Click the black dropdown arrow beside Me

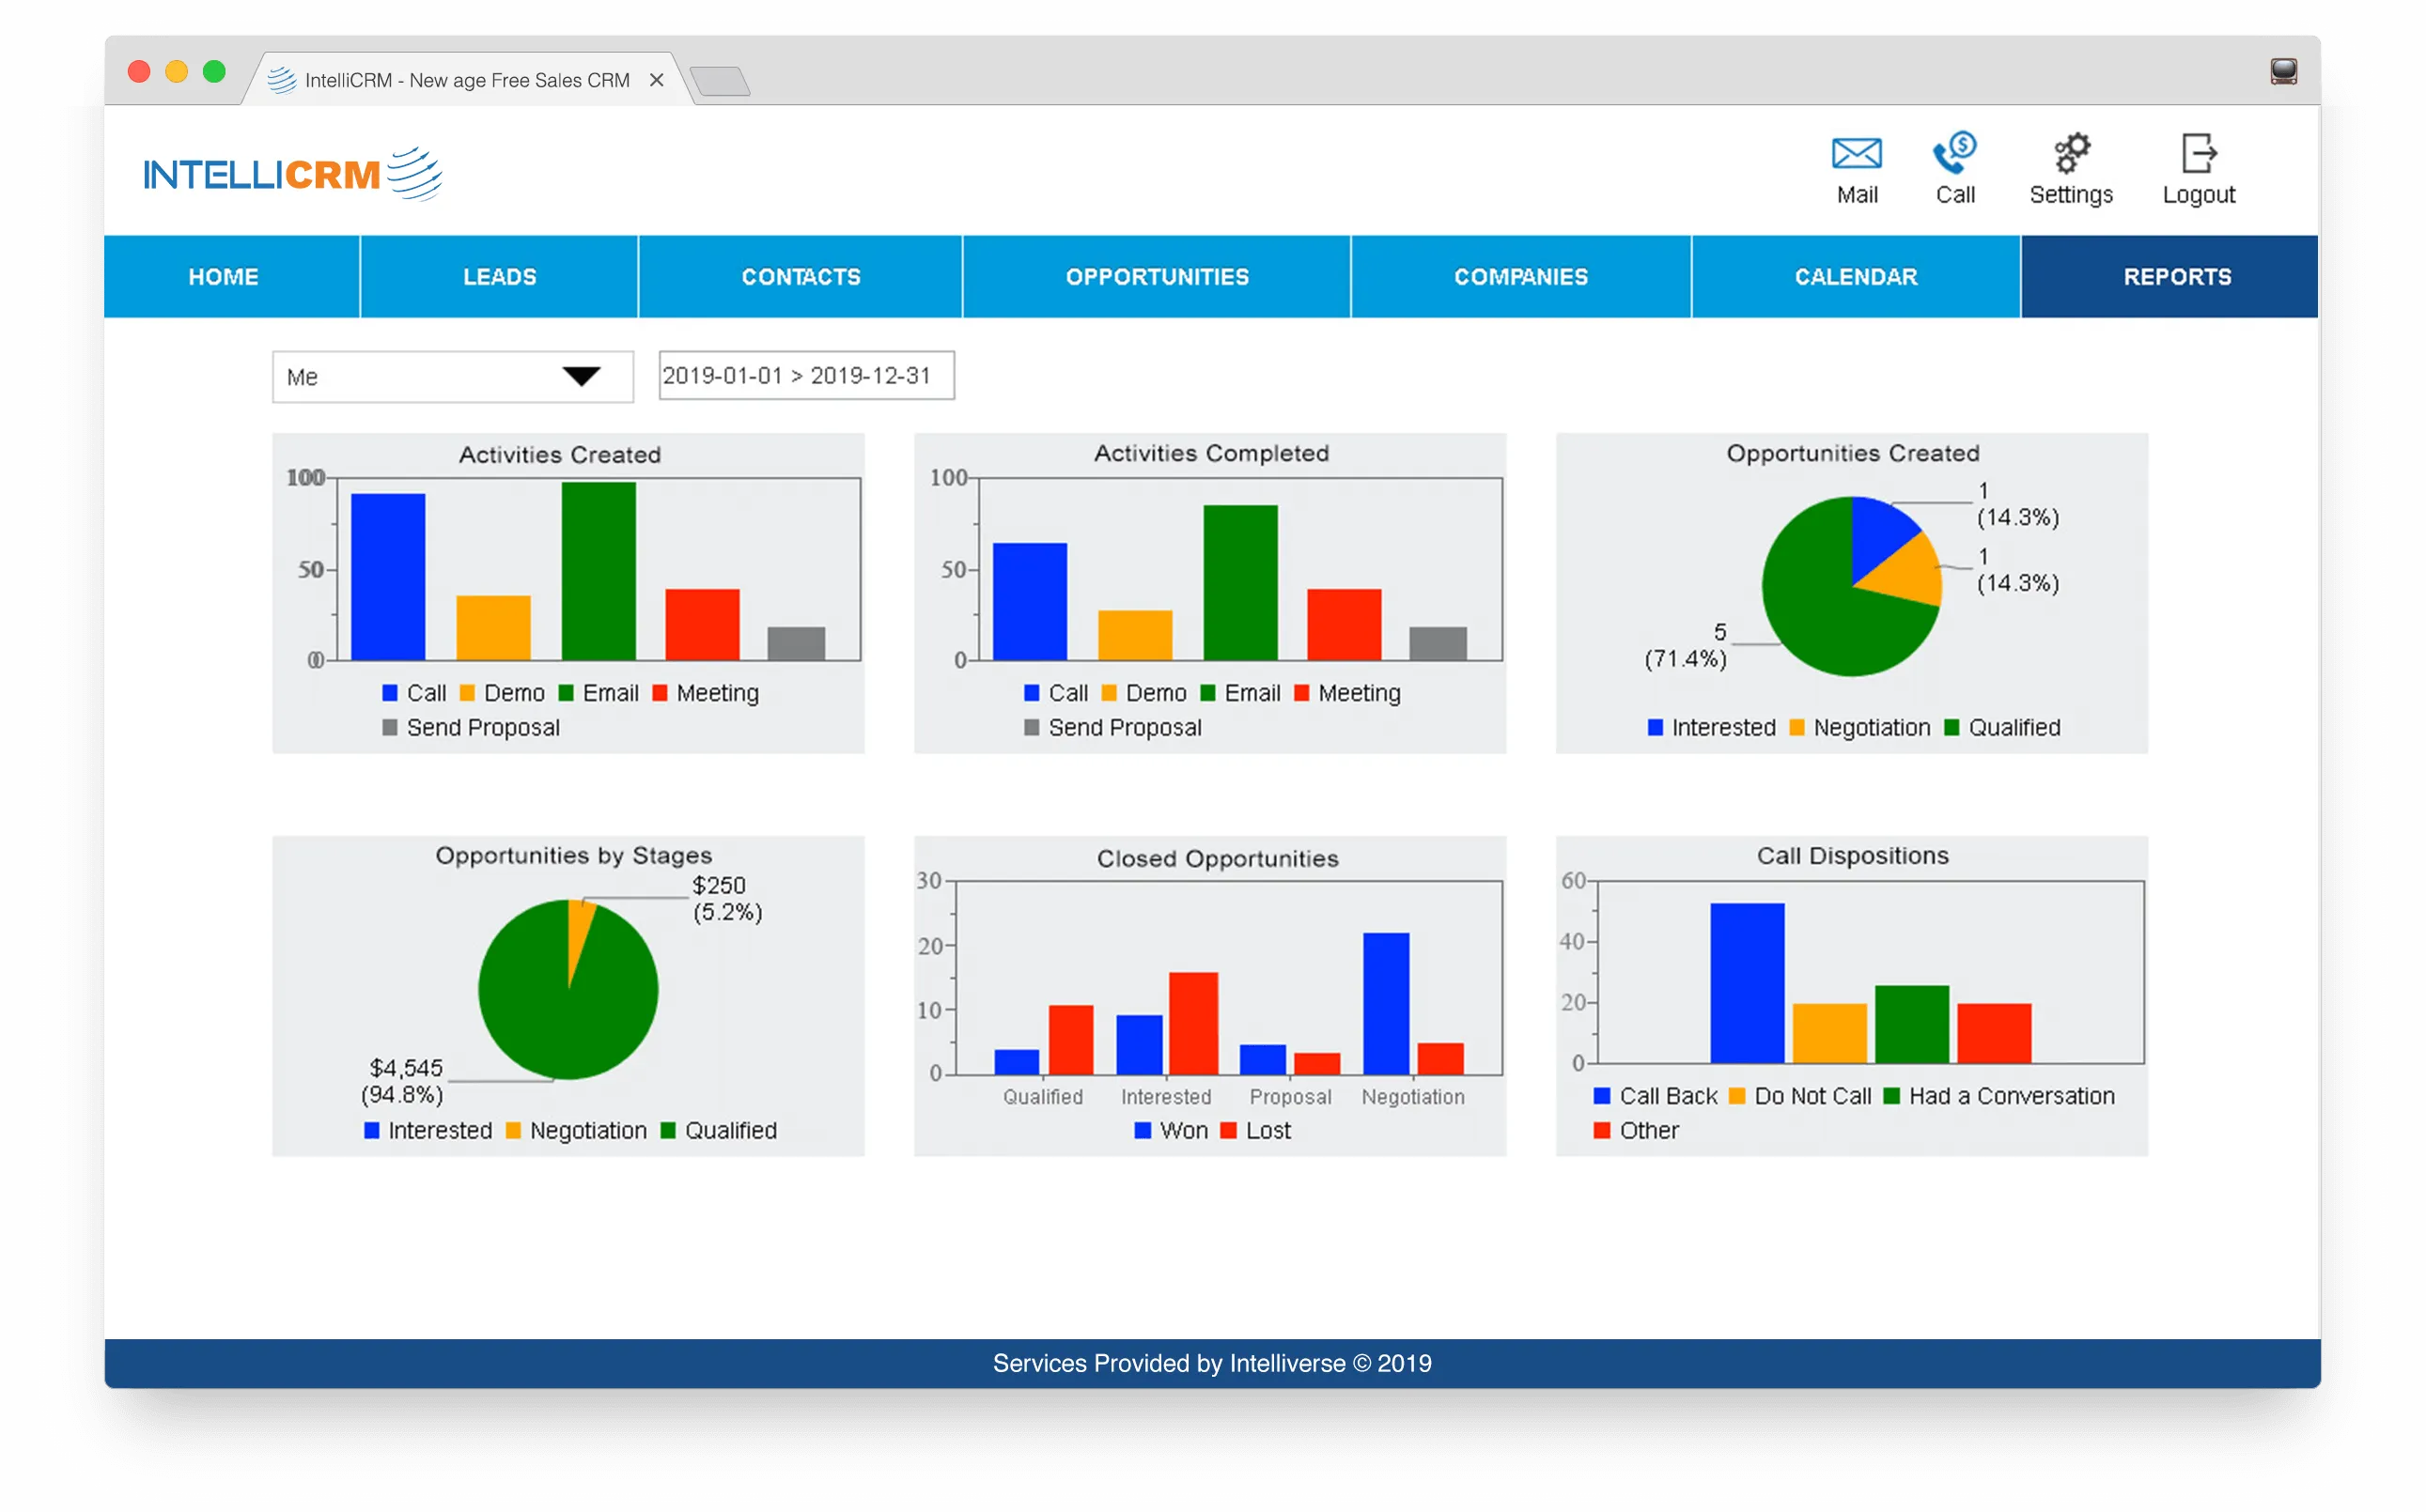(x=582, y=377)
